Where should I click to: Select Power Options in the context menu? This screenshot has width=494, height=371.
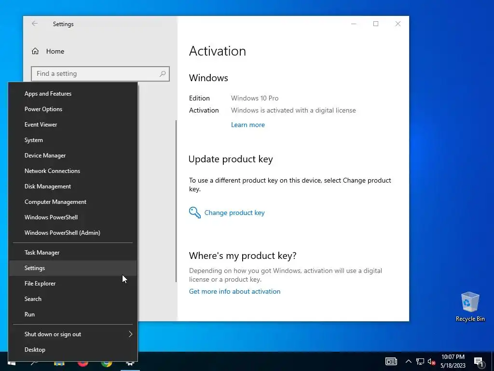(73, 109)
